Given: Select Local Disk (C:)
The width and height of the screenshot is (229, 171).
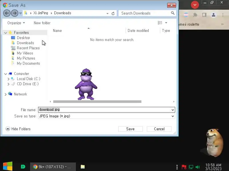Looking at the screenshot, I should coord(28,79).
